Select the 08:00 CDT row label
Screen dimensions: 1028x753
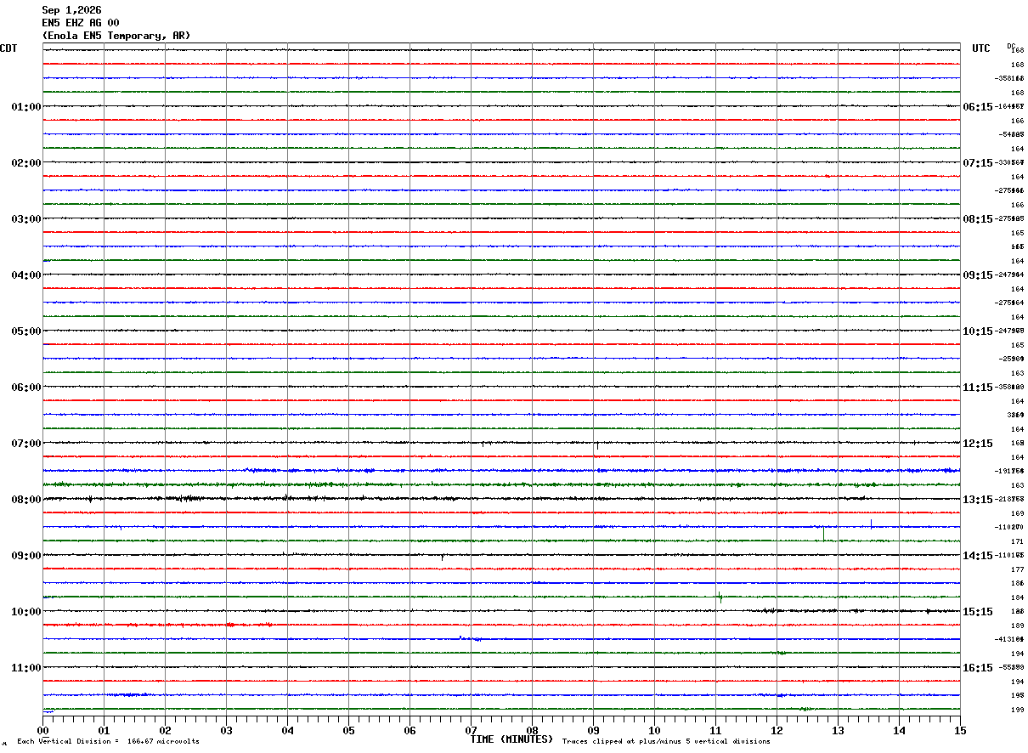(26, 500)
